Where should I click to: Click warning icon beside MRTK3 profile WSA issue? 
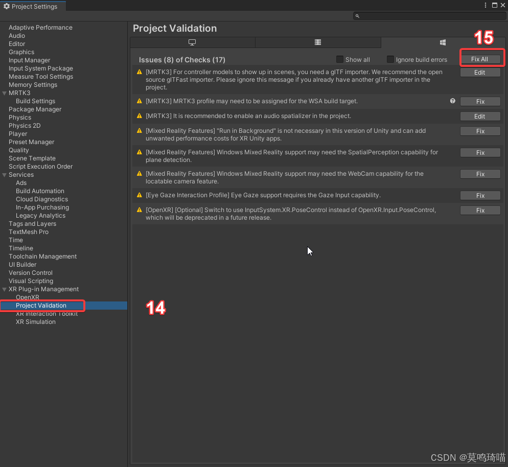click(140, 101)
